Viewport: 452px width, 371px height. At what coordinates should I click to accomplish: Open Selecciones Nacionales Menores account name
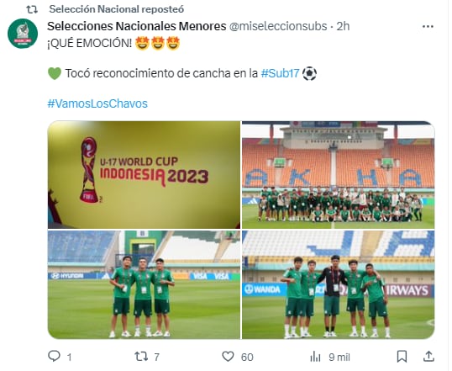click(137, 26)
